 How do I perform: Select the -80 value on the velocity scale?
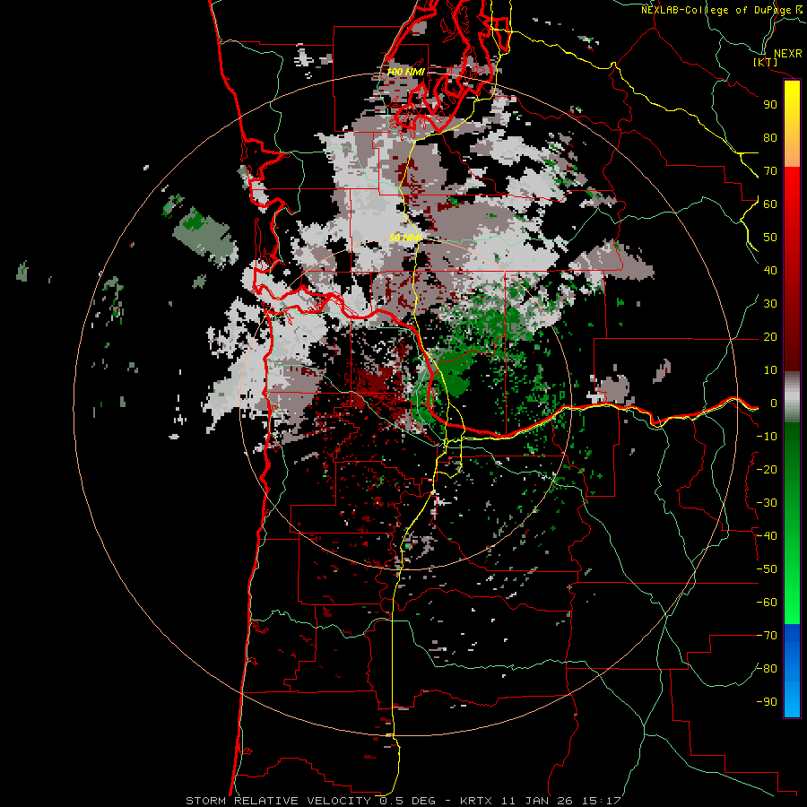point(767,669)
